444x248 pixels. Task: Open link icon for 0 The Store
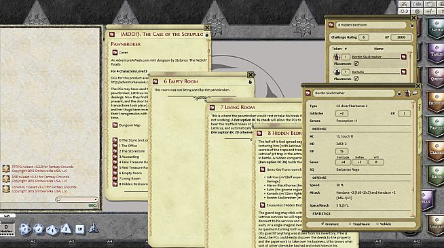click(115, 140)
